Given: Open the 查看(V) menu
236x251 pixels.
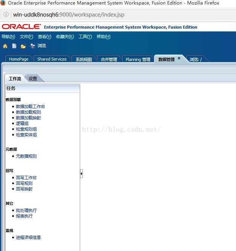Looking at the screenshot, I should (44, 37).
